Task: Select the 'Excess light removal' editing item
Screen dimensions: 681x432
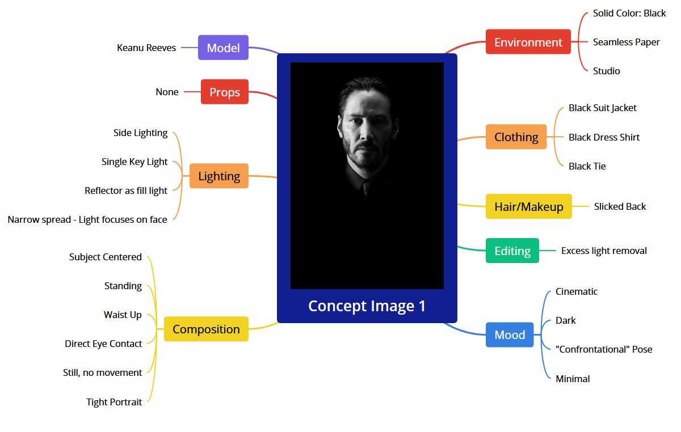Action: pos(604,251)
